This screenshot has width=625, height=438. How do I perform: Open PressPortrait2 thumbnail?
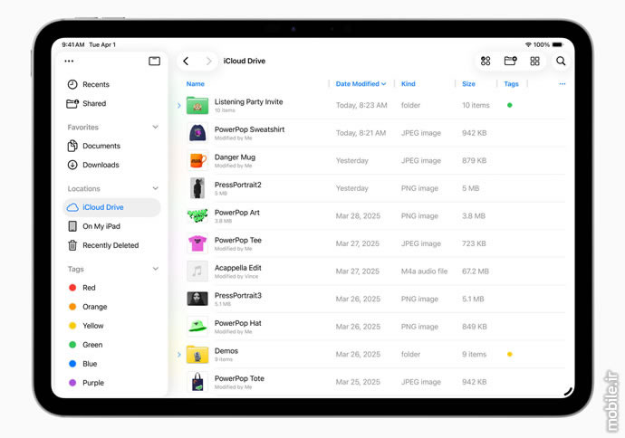click(197, 188)
